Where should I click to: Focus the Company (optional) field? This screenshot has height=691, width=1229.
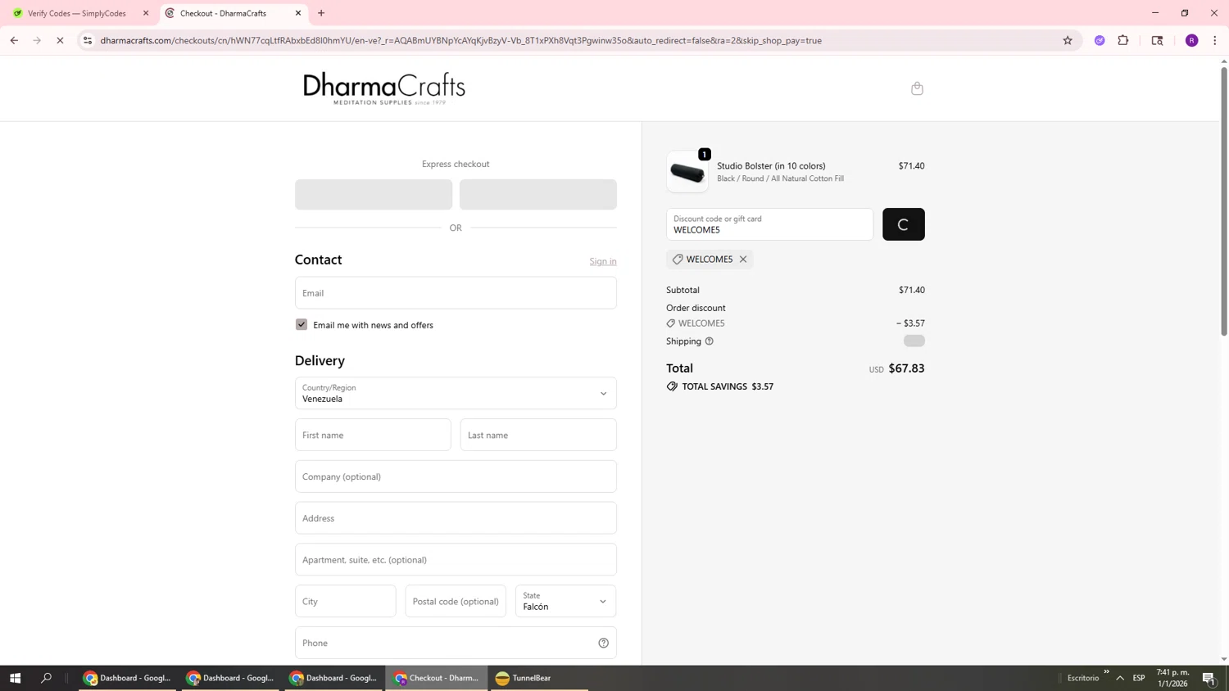coord(456,476)
